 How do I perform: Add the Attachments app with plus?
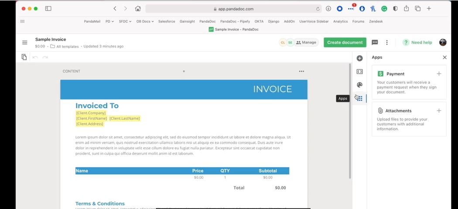pyautogui.click(x=439, y=111)
